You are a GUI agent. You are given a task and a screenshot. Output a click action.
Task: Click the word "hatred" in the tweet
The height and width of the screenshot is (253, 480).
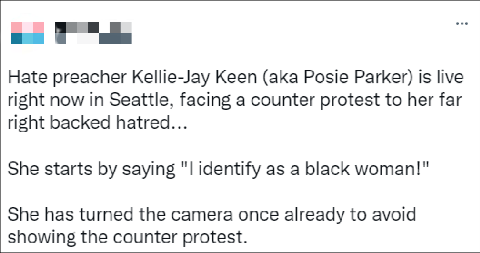pyautogui.click(x=143, y=122)
